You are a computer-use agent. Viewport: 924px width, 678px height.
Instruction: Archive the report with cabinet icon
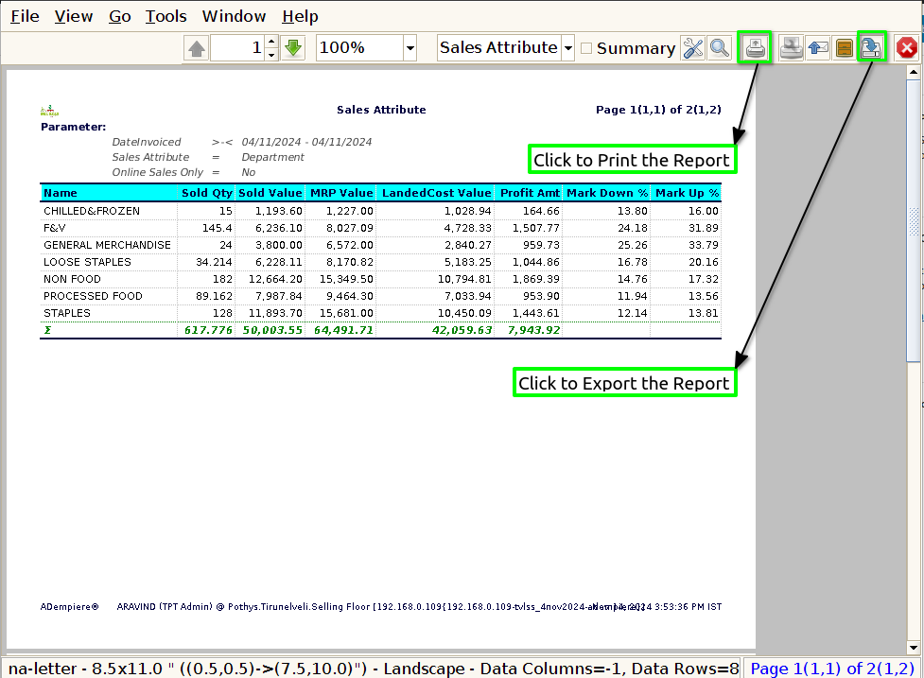point(845,48)
